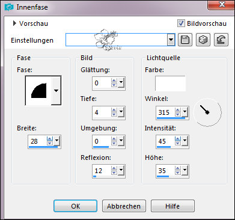Screen dimensions: 235x220
Task: Open the Winkel slider popup arrow
Action: coord(185,112)
